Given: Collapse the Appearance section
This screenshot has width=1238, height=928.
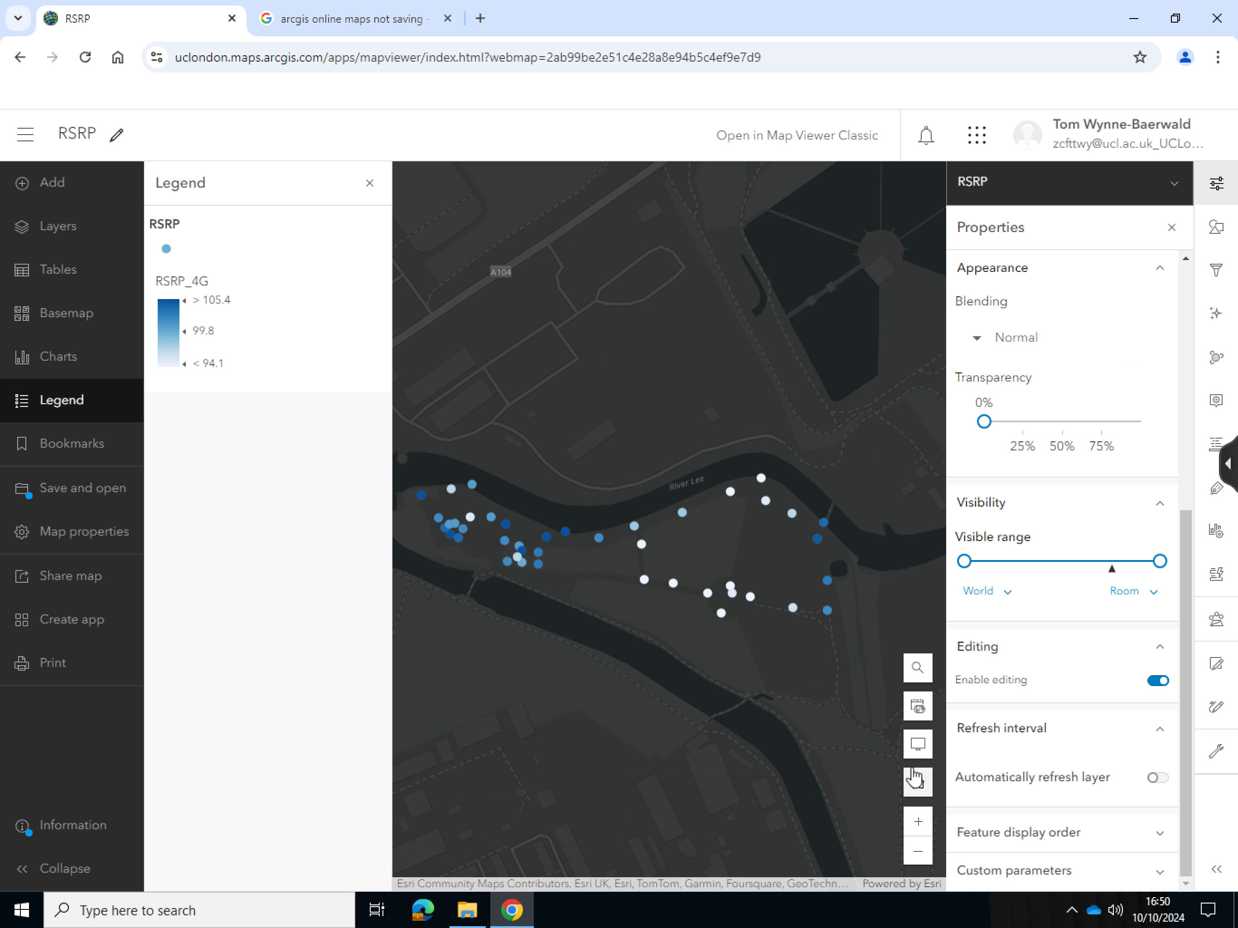Looking at the screenshot, I should pos(1160,268).
